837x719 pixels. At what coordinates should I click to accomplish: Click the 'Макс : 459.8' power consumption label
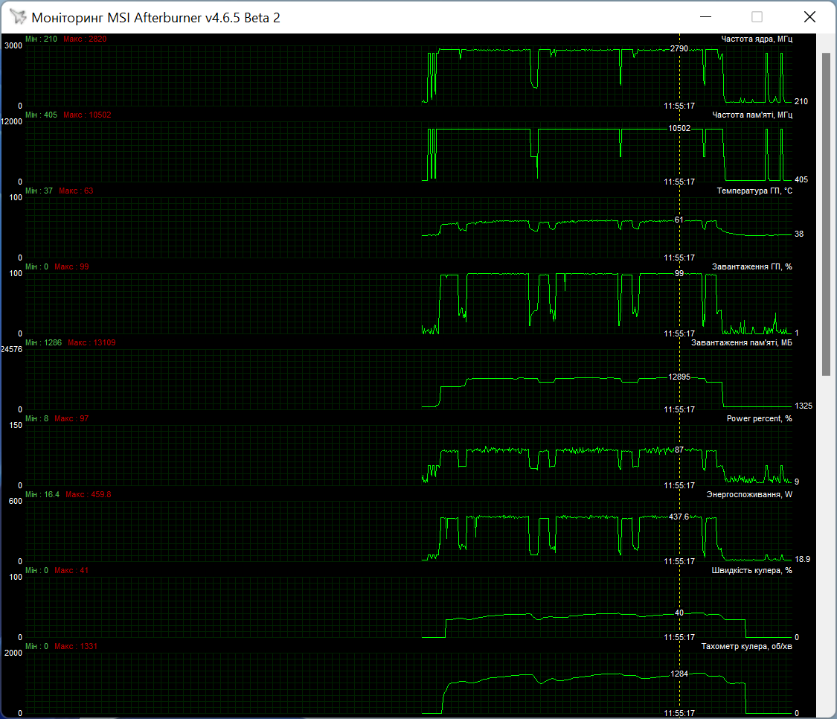pos(88,494)
